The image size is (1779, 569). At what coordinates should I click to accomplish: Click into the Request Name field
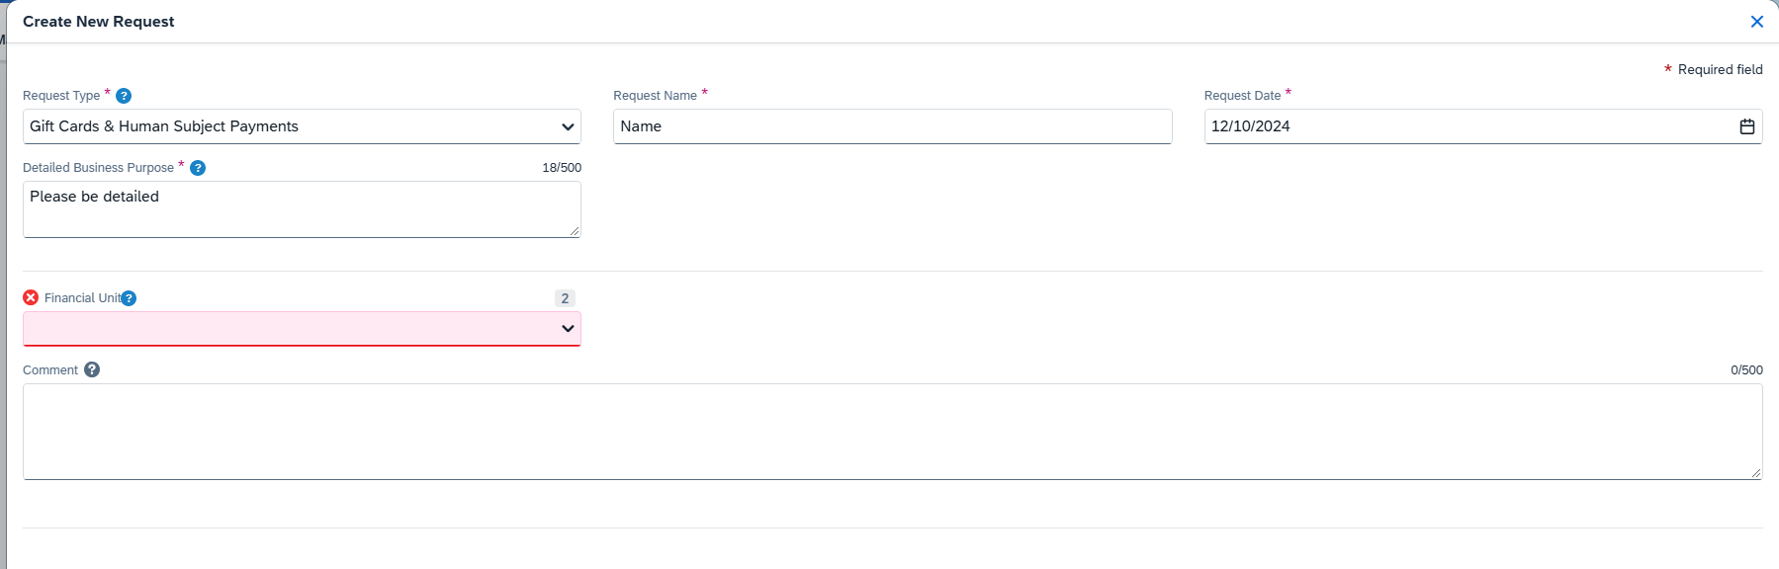point(892,126)
